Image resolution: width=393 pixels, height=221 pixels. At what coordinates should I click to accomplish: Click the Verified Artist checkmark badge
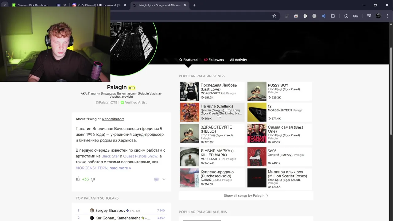point(122,103)
